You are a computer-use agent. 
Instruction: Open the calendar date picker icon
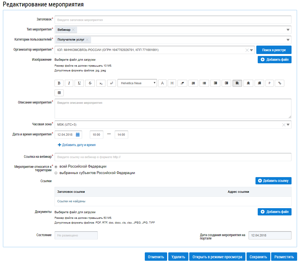(78, 135)
